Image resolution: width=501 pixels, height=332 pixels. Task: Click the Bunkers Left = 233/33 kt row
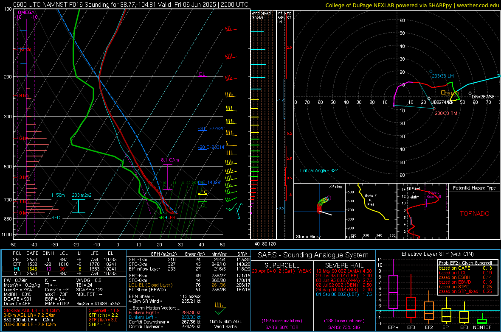coord(165,317)
